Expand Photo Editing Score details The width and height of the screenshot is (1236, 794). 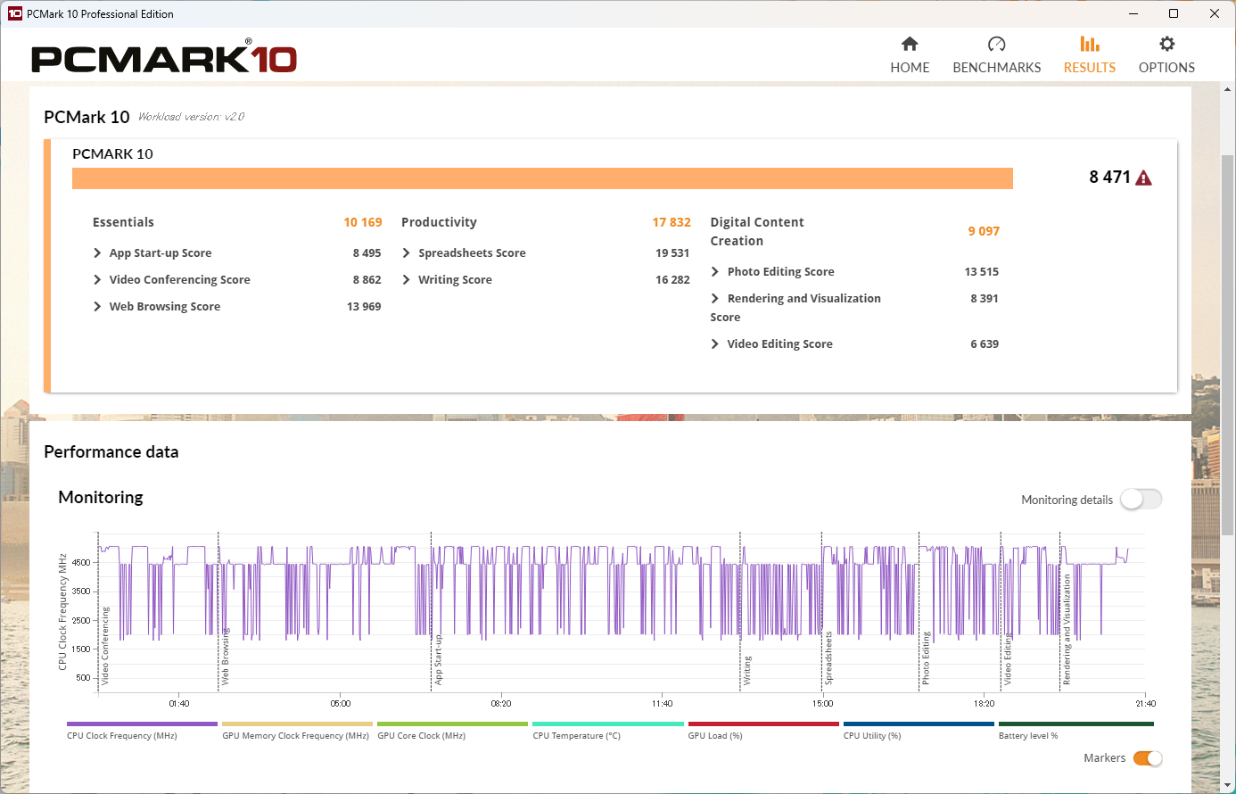715,272
